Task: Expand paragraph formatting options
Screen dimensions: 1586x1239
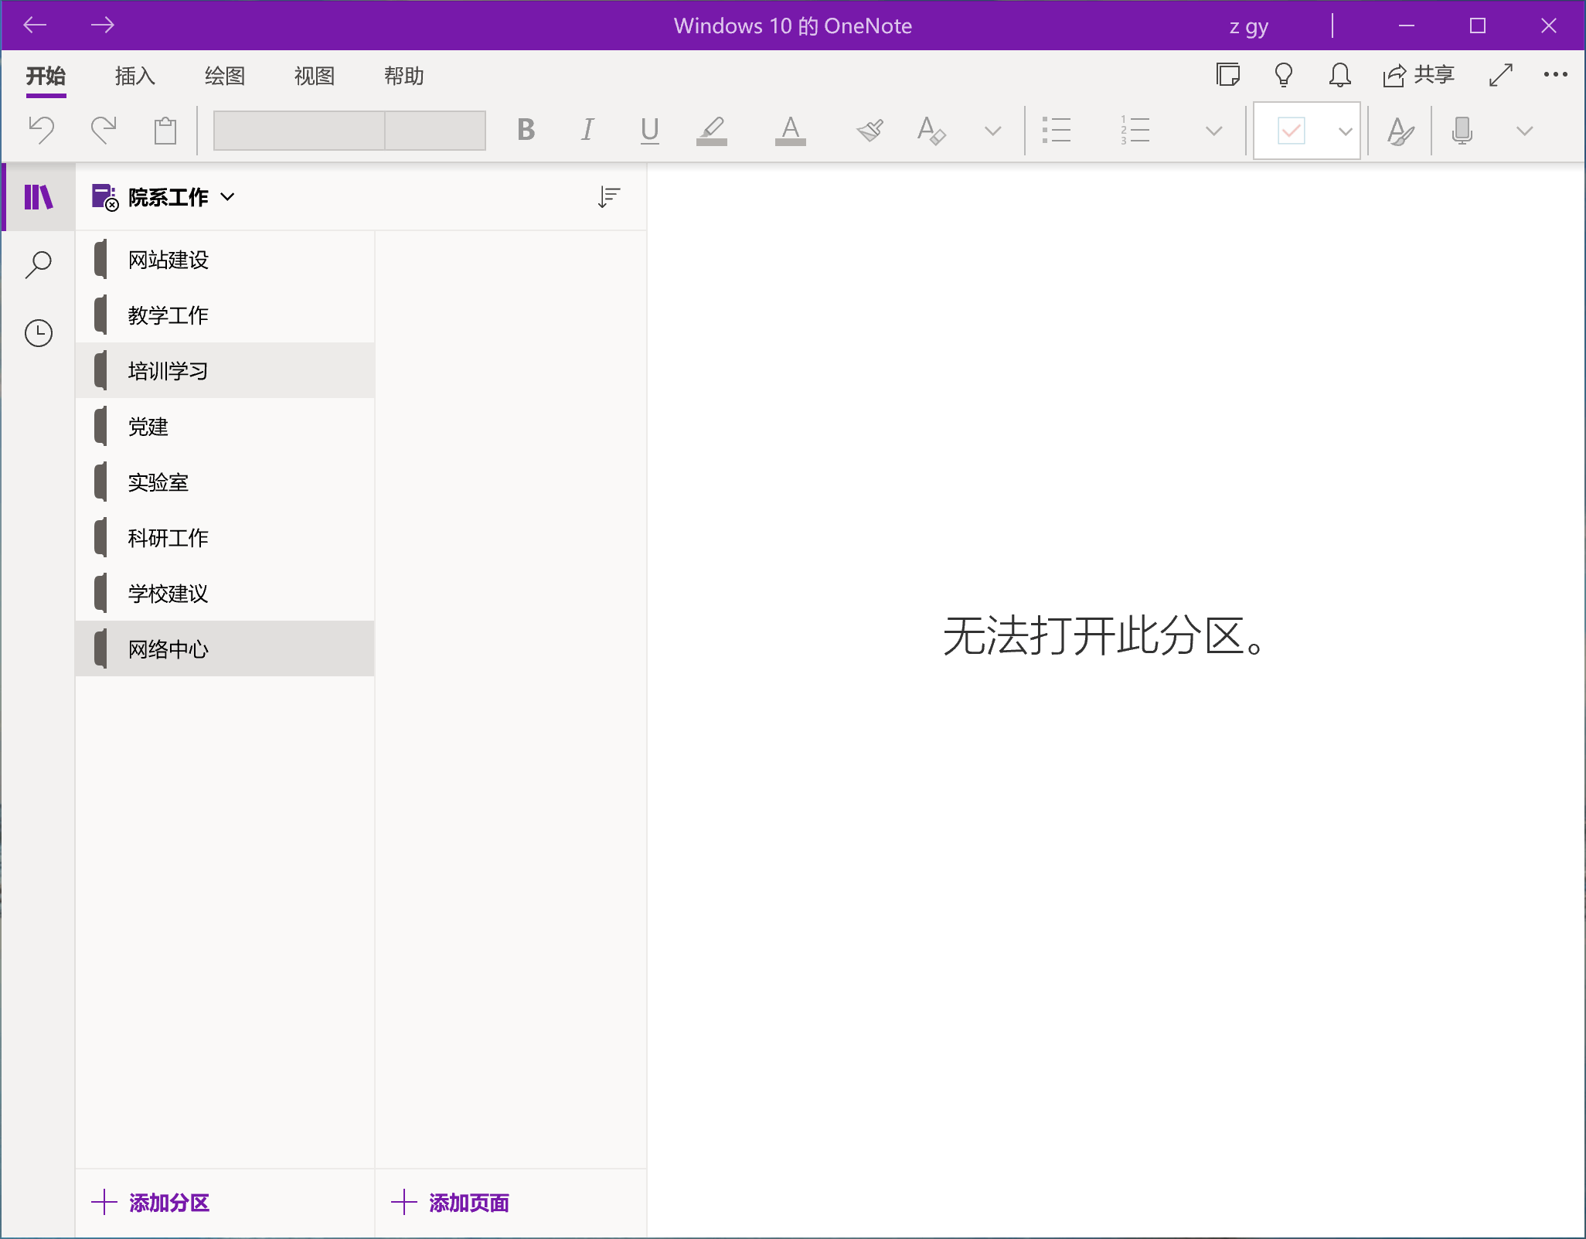Action: [x=1214, y=131]
